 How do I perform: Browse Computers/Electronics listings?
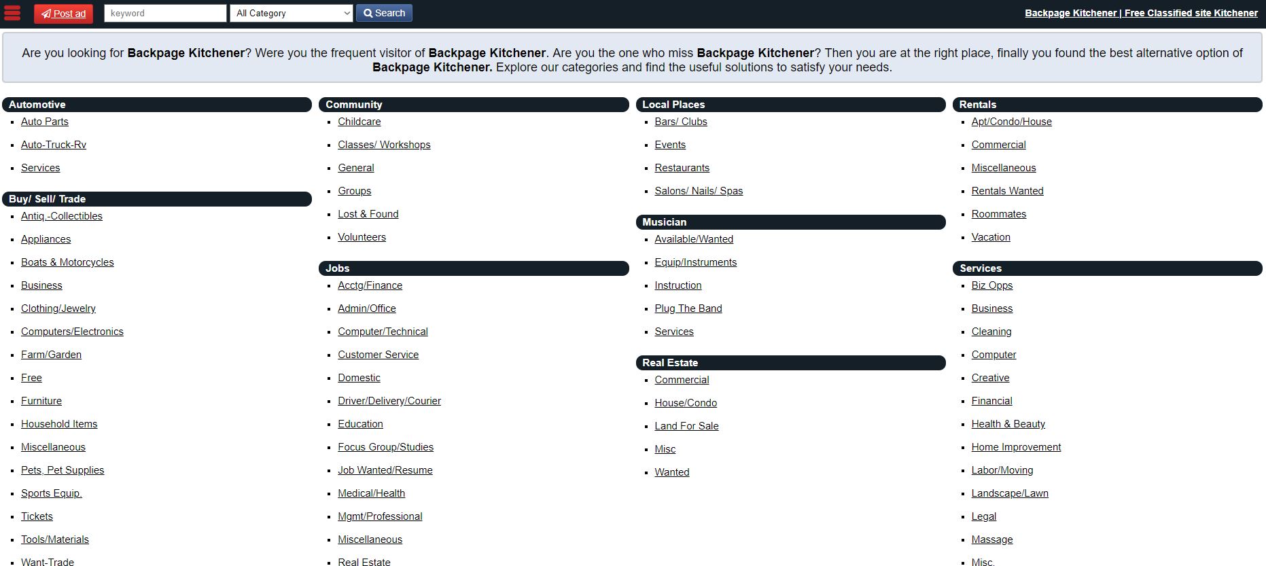(72, 332)
